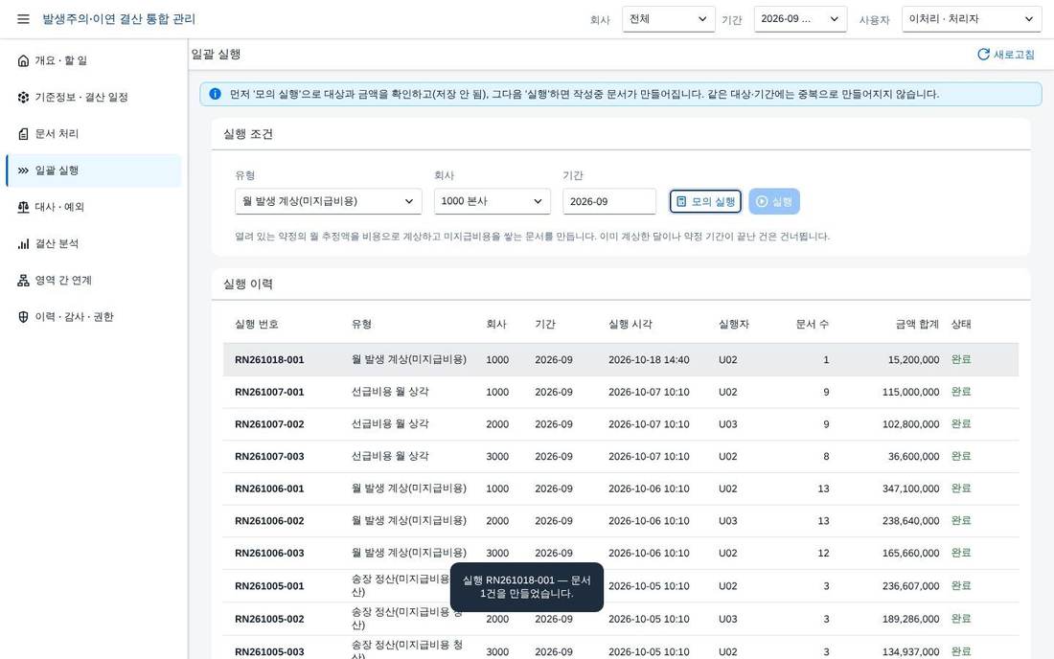1054x659 pixels.
Task: Click the 실행자 column header
Action: [x=733, y=325]
